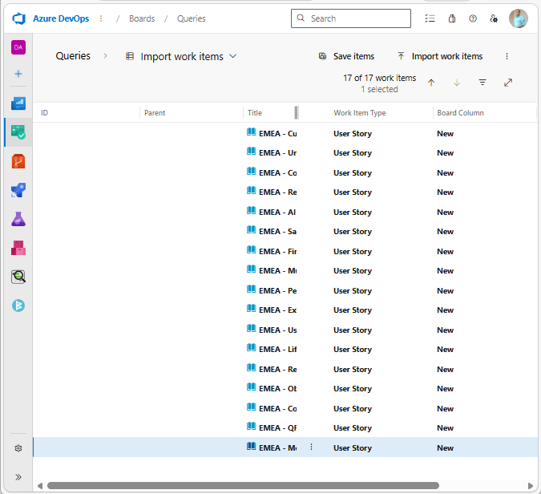The height and width of the screenshot is (494, 541).
Task: Open the user profile avatar
Action: tap(519, 18)
